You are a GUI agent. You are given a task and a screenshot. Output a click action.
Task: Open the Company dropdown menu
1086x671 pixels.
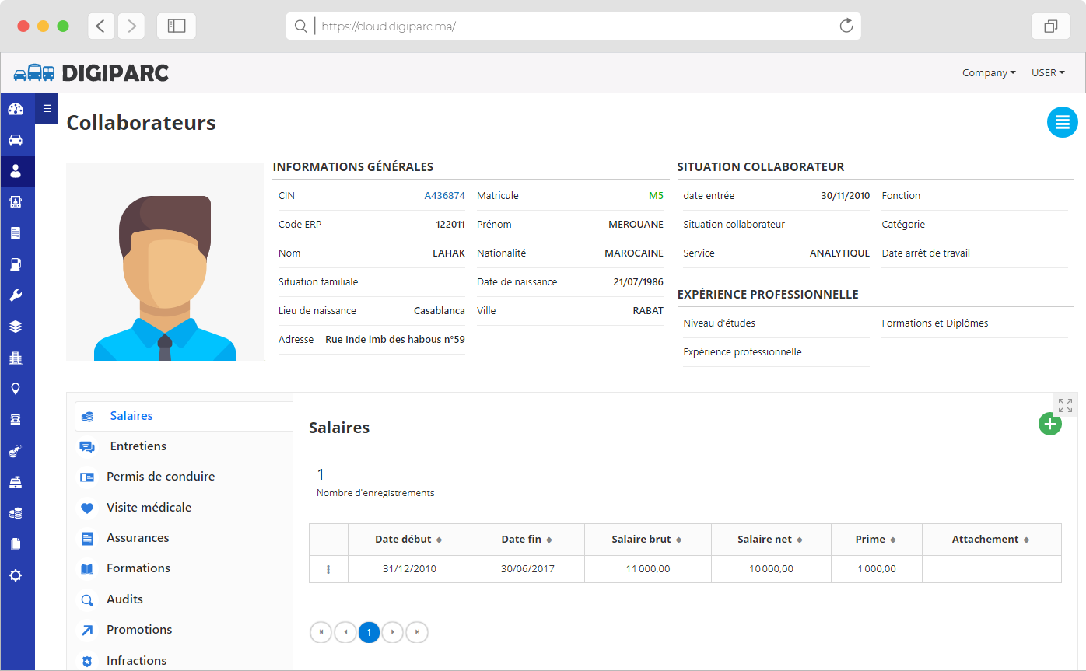(x=988, y=73)
